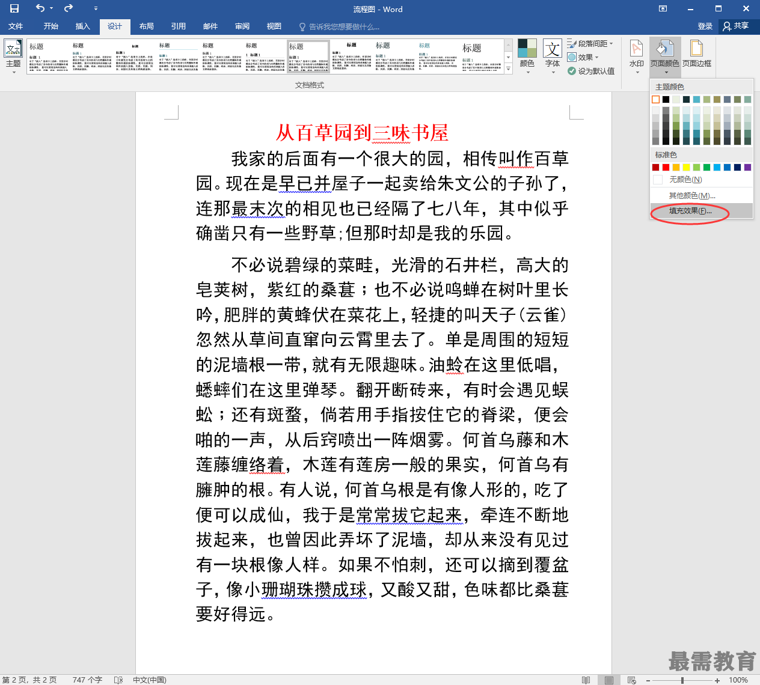Click zoom in plus button

[717, 680]
